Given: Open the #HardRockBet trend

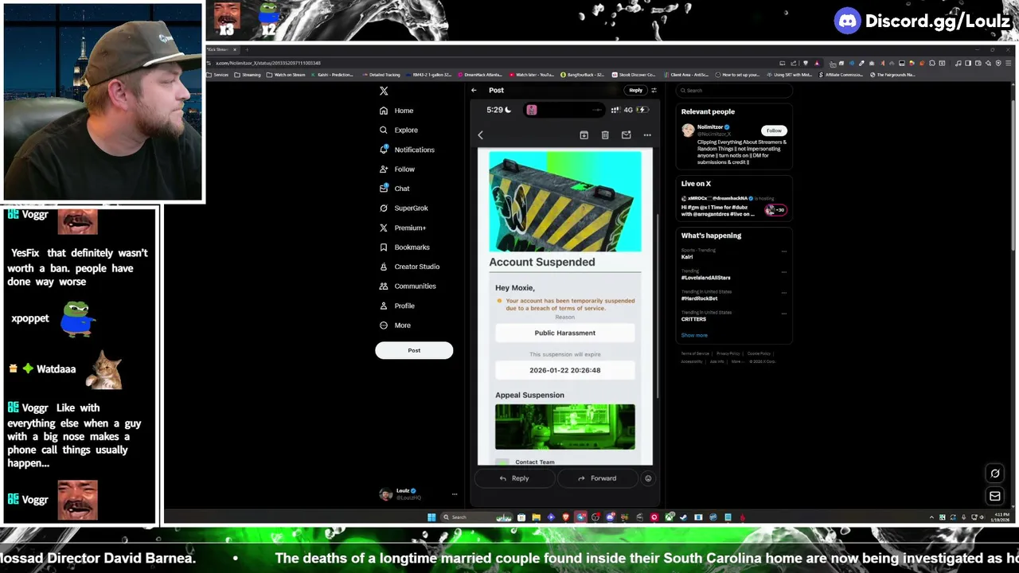Looking at the screenshot, I should tap(700, 298).
